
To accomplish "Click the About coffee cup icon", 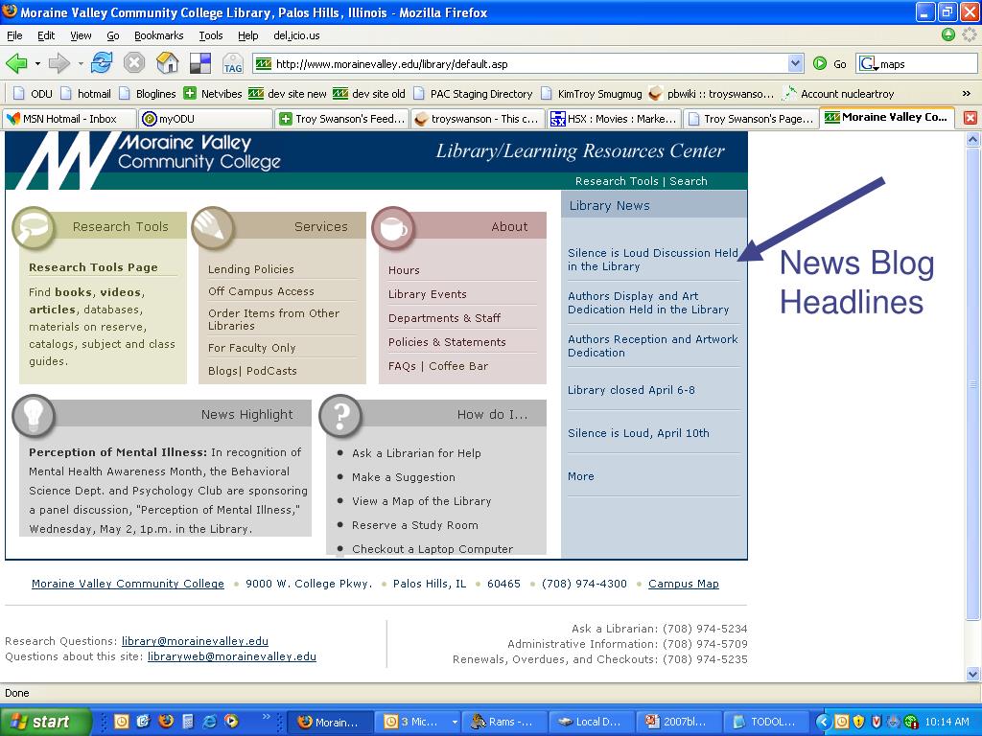I will click(x=393, y=228).
